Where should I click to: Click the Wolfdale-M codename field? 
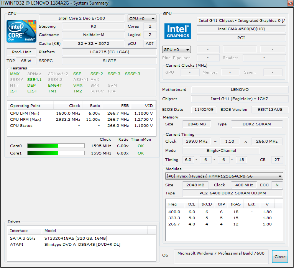click(x=94, y=35)
